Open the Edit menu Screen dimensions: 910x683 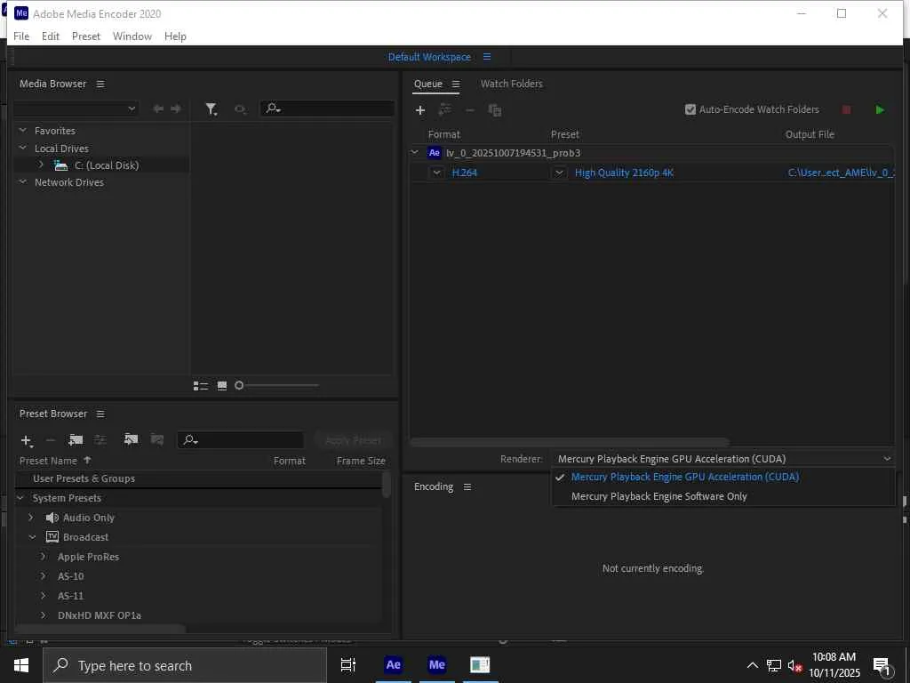(51, 36)
